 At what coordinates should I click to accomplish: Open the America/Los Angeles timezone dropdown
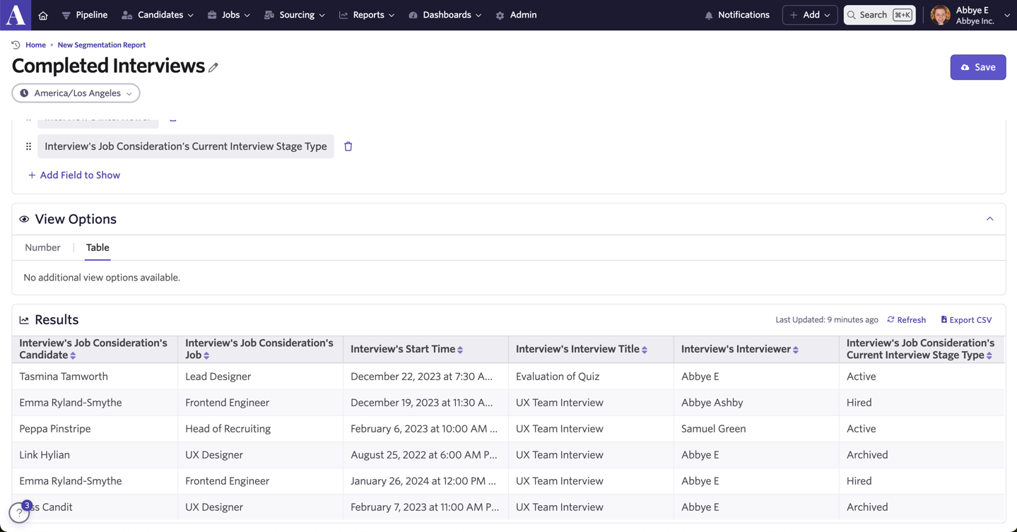click(76, 93)
